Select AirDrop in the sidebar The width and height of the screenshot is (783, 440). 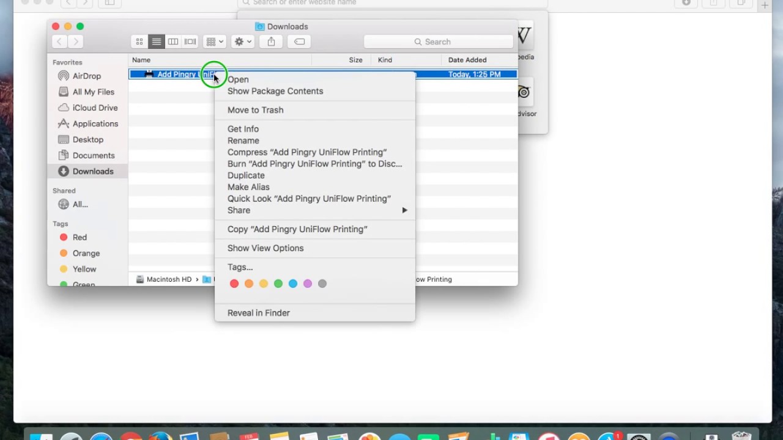87,76
